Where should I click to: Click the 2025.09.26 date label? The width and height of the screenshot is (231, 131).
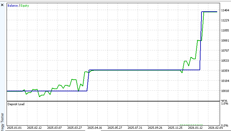pos(155,128)
